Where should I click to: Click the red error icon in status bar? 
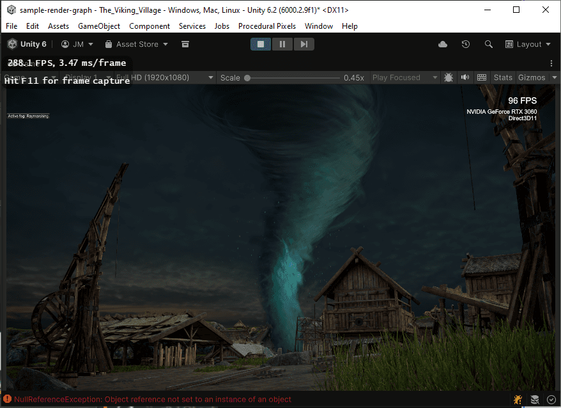(7, 399)
